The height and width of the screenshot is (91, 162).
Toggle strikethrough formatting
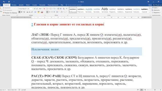[x=28, y=12]
